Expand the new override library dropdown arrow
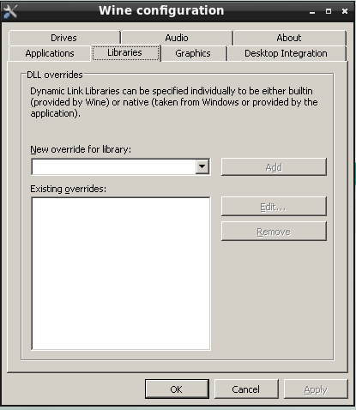This screenshot has width=356, height=410. coord(202,166)
